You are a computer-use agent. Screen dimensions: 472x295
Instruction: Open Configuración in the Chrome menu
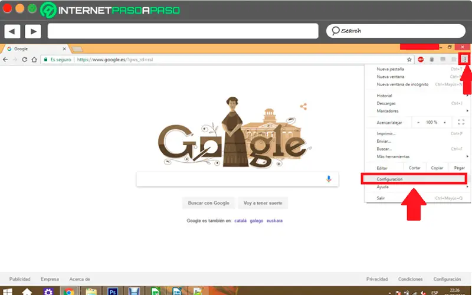[x=414, y=179]
